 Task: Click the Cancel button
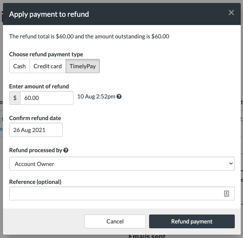coord(115,221)
